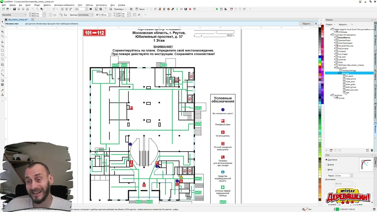Select the Zoom tool magnifier
The height and width of the screenshot is (212, 377).
pyautogui.click(x=2, y=36)
